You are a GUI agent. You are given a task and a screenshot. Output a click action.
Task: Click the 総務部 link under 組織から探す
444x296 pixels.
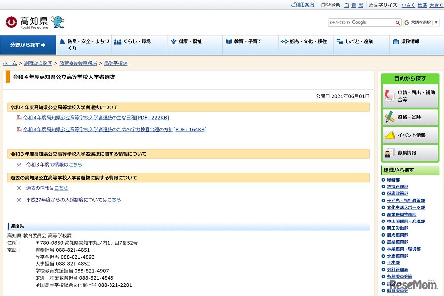coord(393,180)
